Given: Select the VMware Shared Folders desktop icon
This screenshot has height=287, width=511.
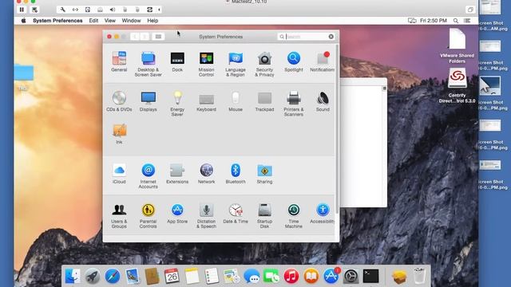Looking at the screenshot, I should (457, 46).
